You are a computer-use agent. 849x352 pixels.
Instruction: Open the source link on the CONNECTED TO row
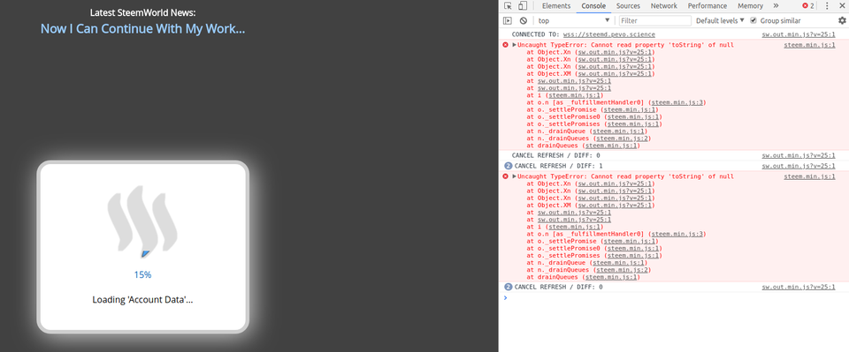[799, 34]
